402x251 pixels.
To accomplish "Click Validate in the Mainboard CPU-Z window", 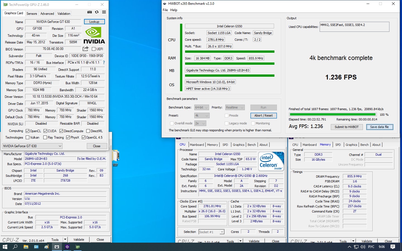I will pyautogui.click(x=79, y=240).
